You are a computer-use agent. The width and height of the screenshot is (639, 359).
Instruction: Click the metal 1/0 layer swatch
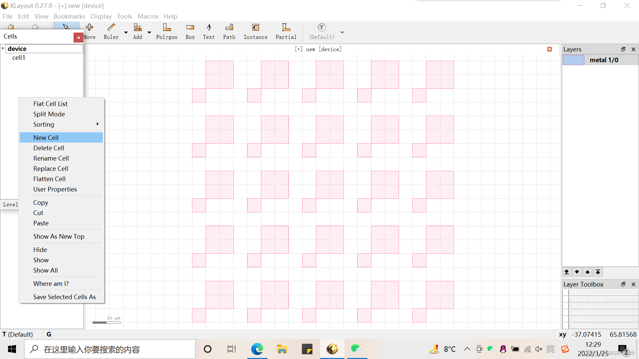tap(573, 60)
